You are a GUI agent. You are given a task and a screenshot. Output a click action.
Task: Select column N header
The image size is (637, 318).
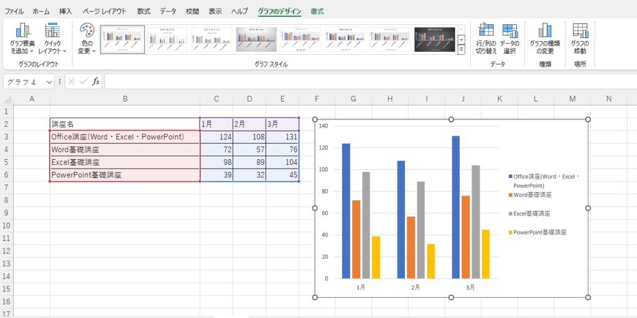(608, 99)
